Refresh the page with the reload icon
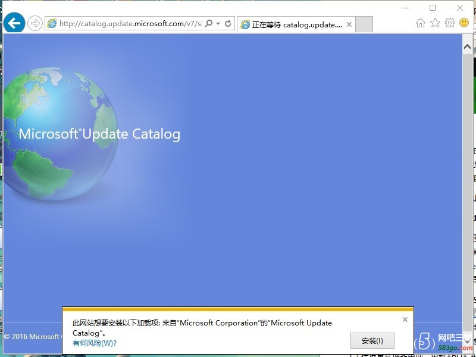This screenshot has width=476, height=357. coord(228,23)
